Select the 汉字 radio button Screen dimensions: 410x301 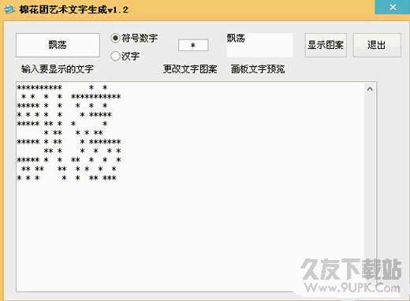(115, 56)
